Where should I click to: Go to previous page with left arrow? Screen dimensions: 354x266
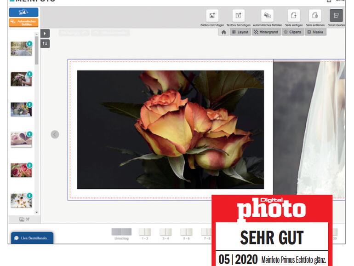point(55,134)
